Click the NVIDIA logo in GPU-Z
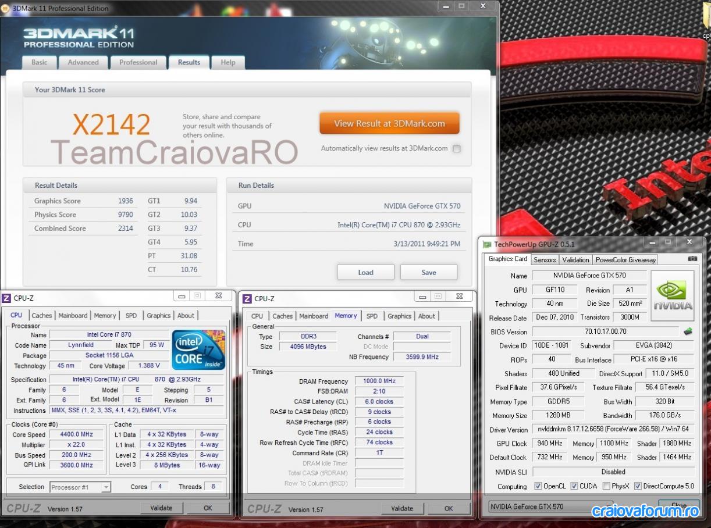The width and height of the screenshot is (711, 528). (672, 295)
